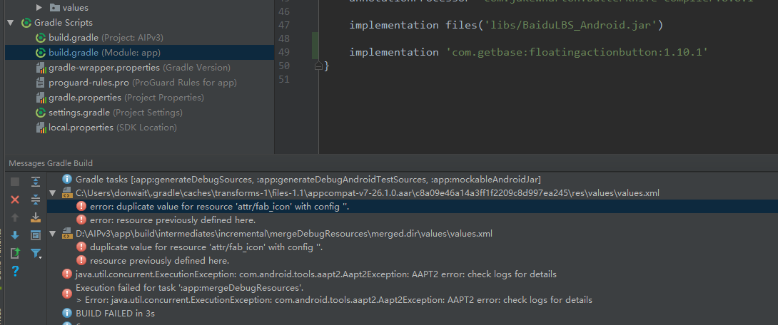Click the XML file icon on the D:\AIPv3 row
This screenshot has height=325, width=778.
(x=67, y=233)
